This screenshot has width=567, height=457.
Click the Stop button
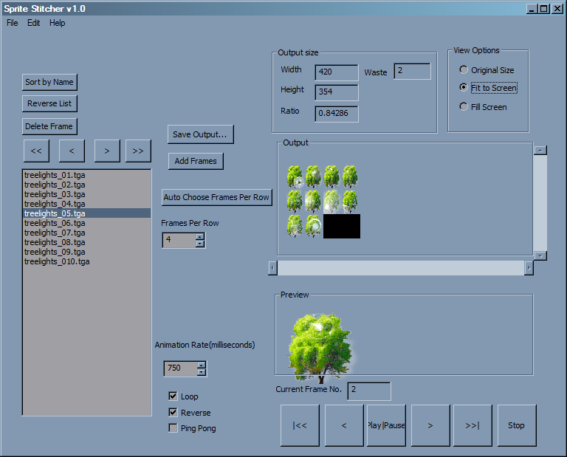point(517,425)
